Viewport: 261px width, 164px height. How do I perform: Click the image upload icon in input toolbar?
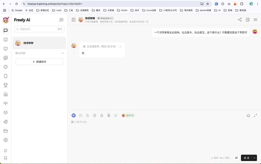click(x=81, y=115)
